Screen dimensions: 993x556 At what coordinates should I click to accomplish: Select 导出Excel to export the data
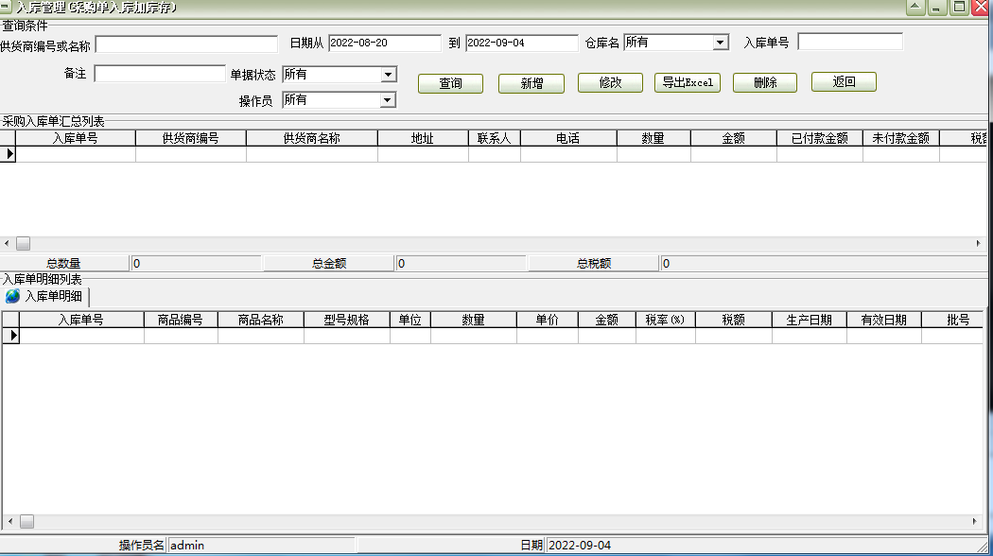click(x=687, y=82)
